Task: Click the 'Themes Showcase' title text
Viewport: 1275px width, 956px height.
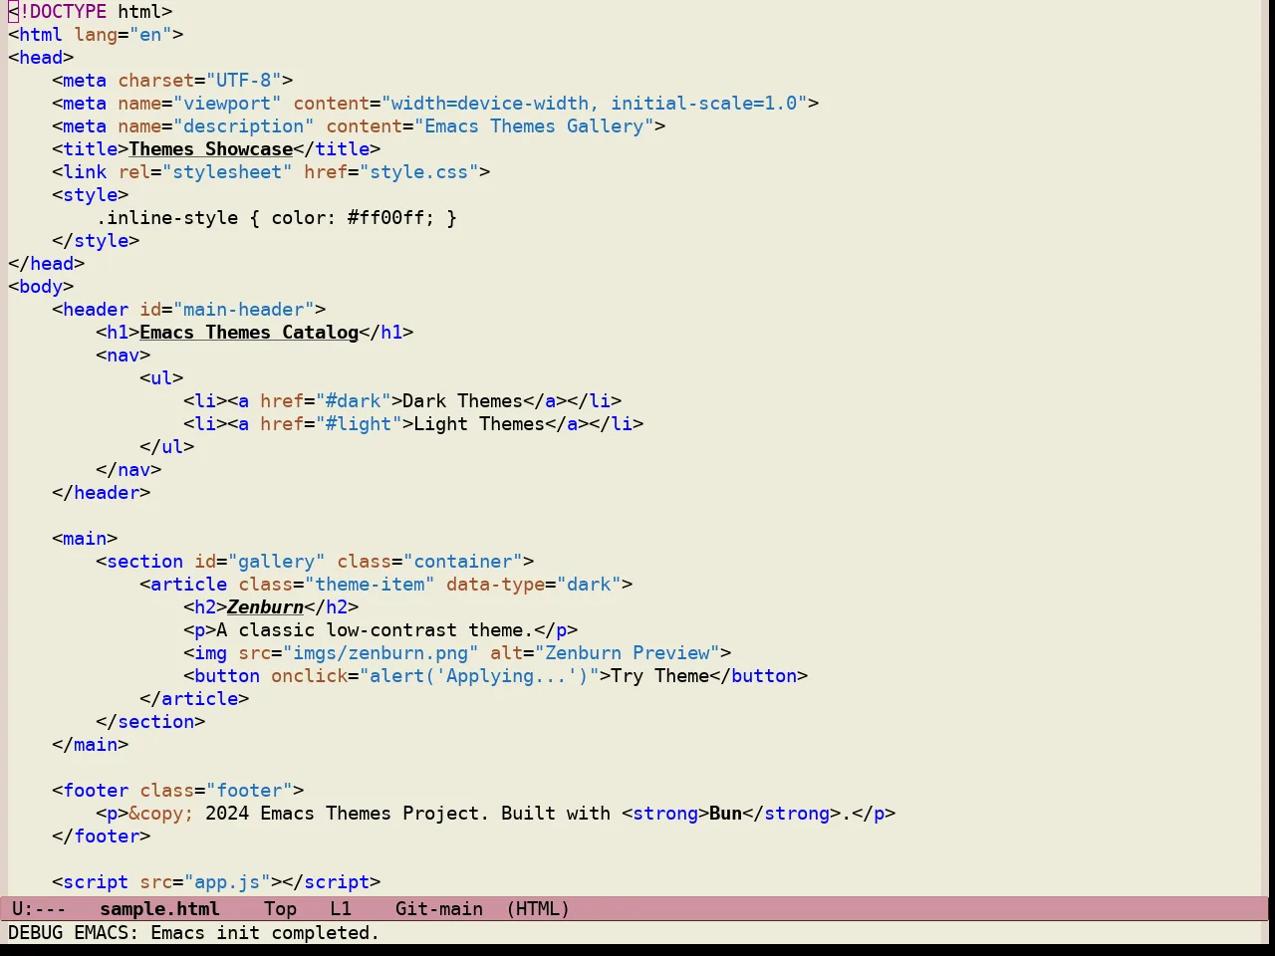Action: pyautogui.click(x=210, y=149)
